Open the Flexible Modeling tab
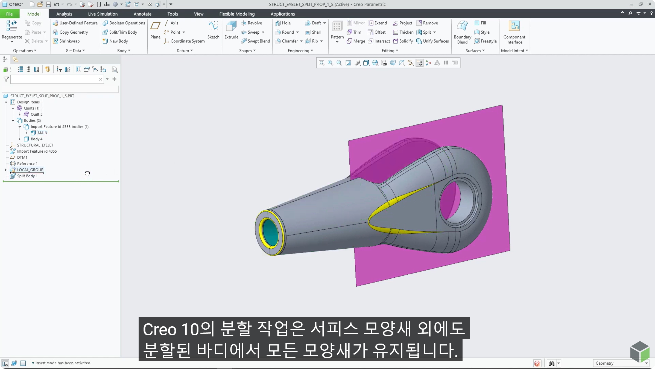The width and height of the screenshot is (655, 369). pyautogui.click(x=237, y=14)
